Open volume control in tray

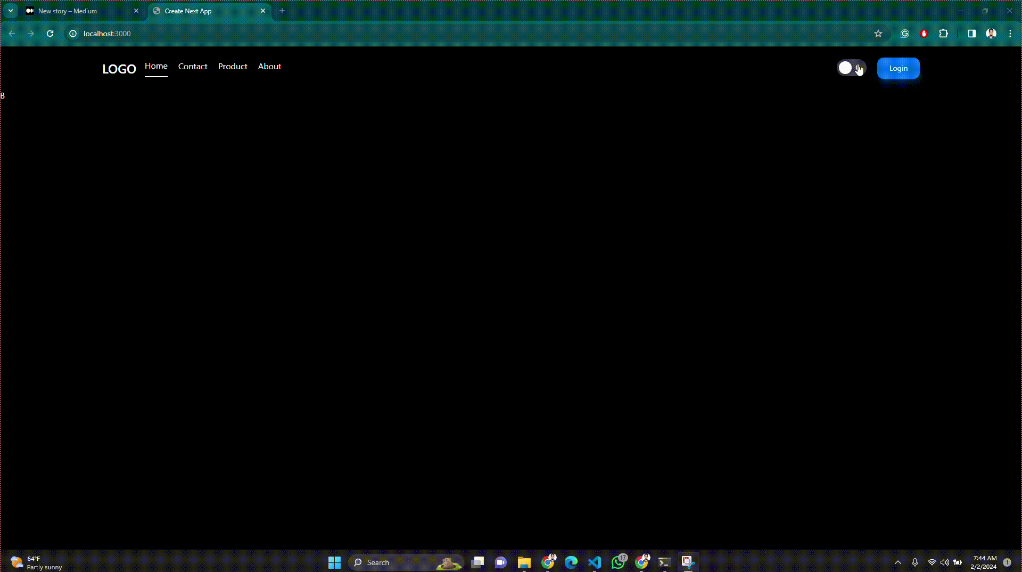point(945,562)
